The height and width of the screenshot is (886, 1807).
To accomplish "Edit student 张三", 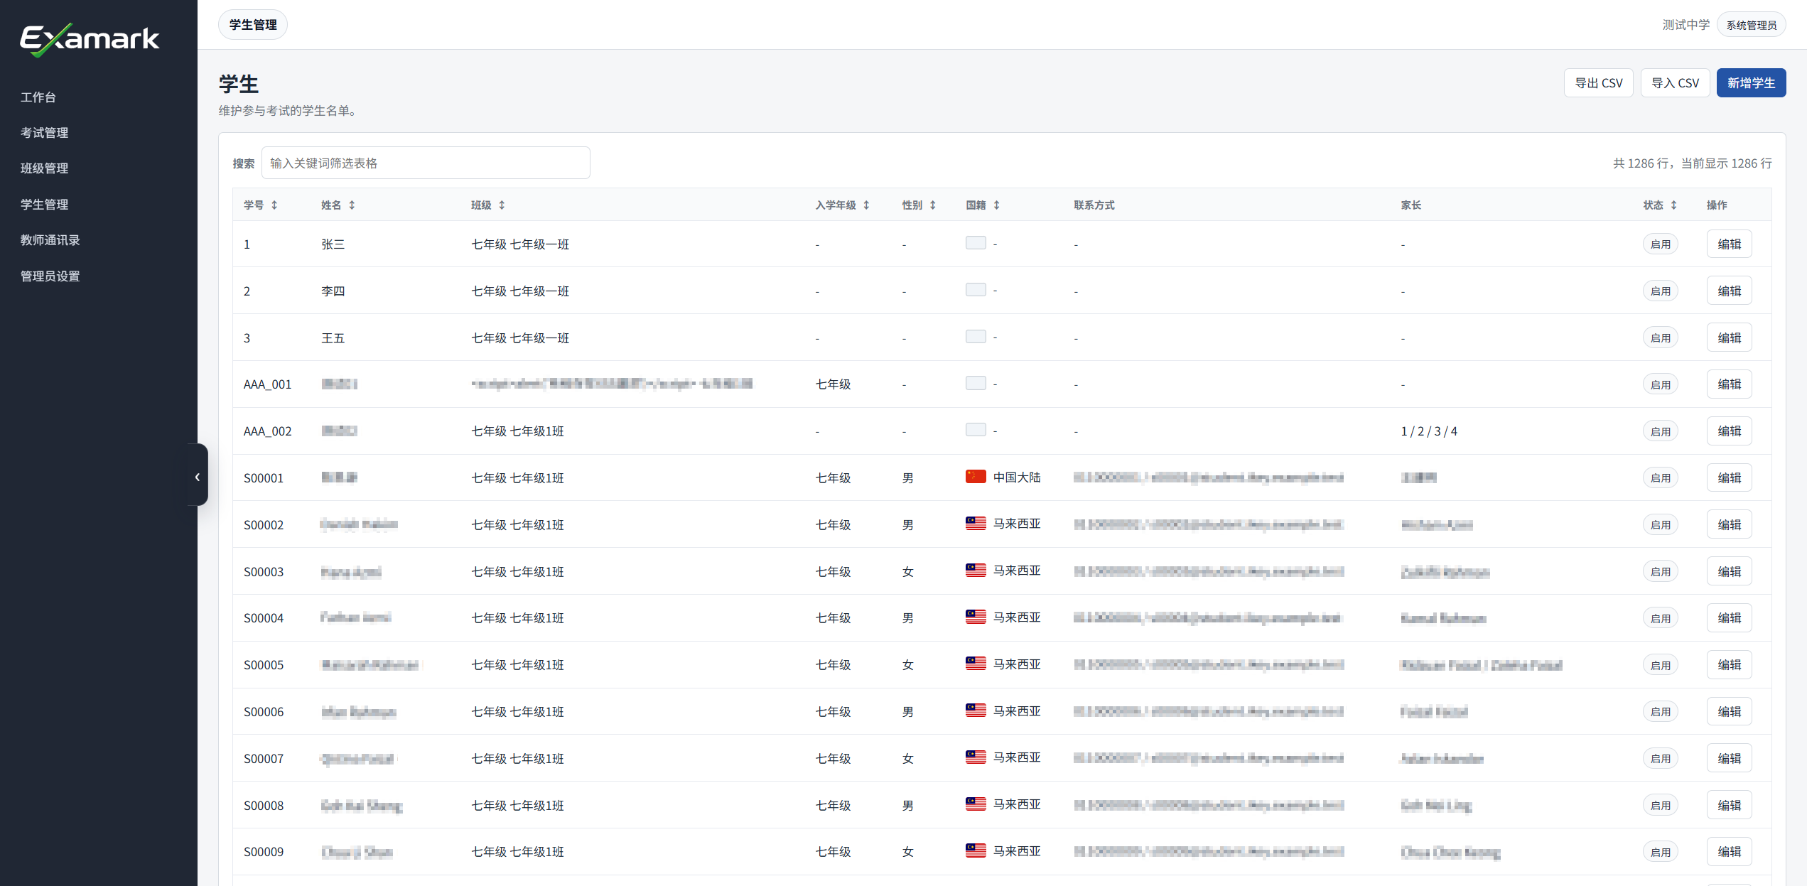I will coord(1729,244).
